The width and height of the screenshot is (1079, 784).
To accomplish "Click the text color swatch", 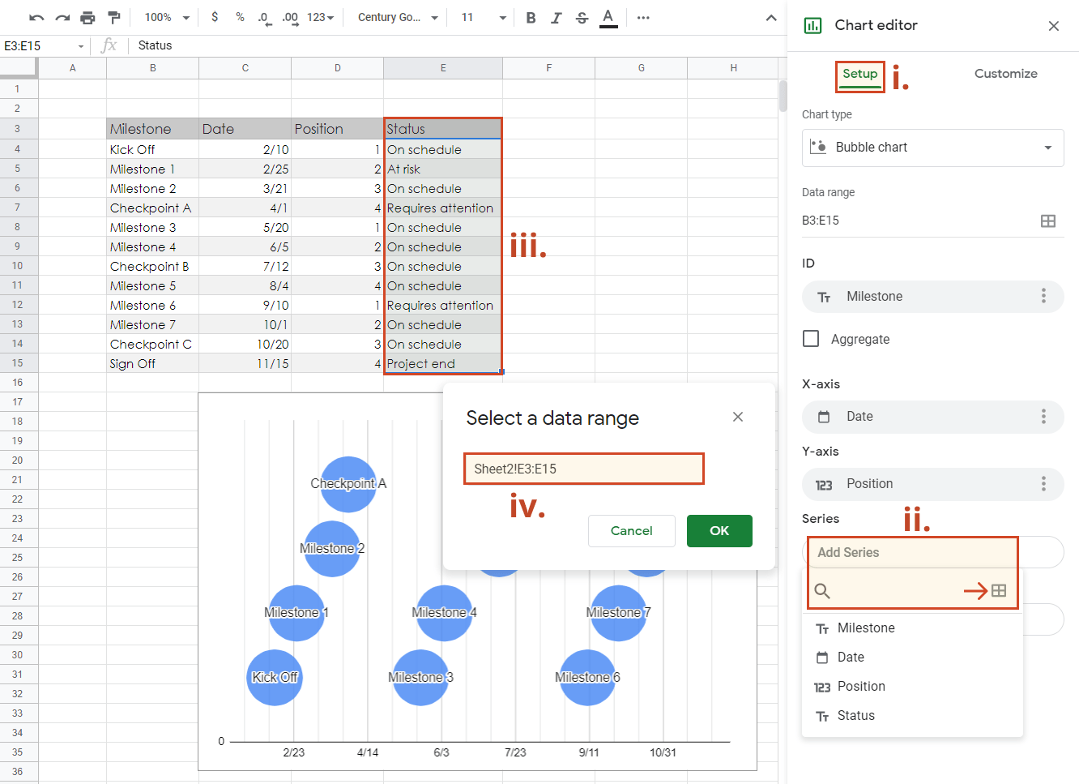I will click(608, 17).
